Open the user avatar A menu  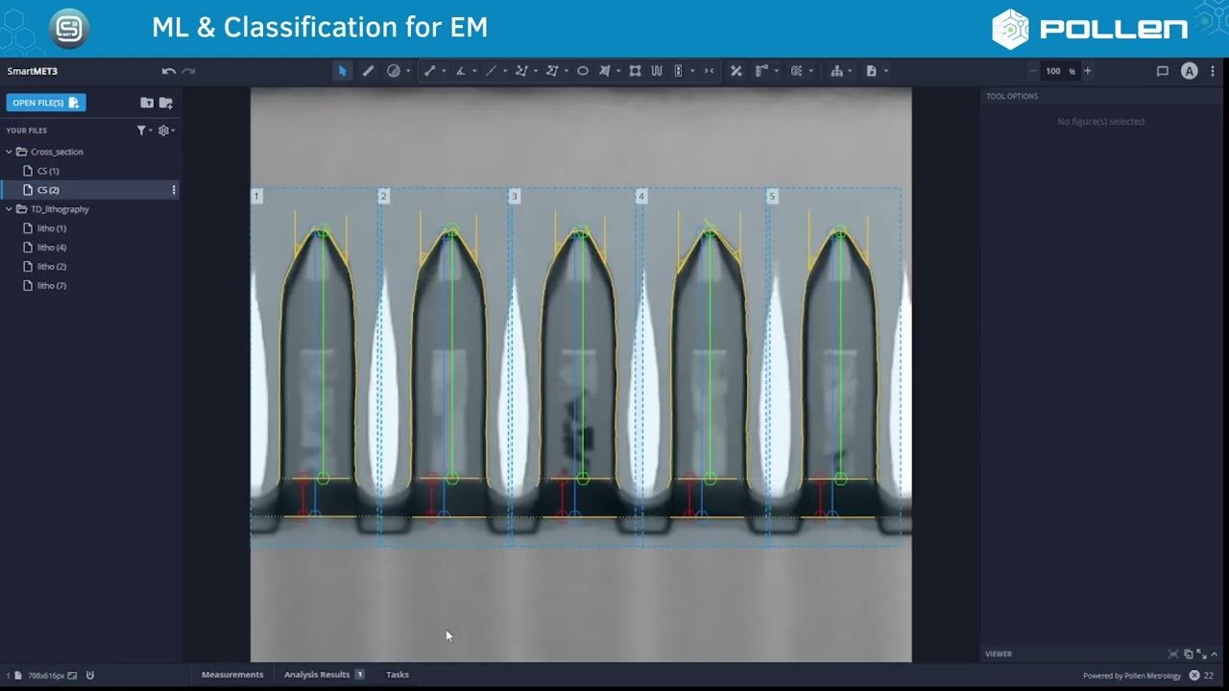click(x=1189, y=71)
